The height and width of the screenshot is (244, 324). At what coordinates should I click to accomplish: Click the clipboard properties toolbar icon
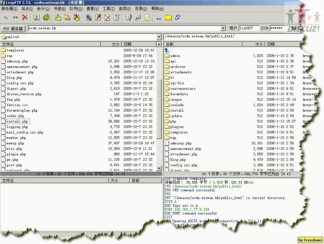pos(117,18)
